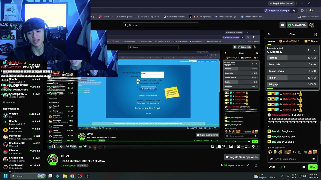
Task: Open mini player picture-in-picture mode
Action: (213, 146)
